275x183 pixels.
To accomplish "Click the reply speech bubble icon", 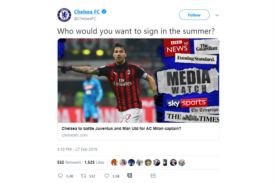I will 60,176.
